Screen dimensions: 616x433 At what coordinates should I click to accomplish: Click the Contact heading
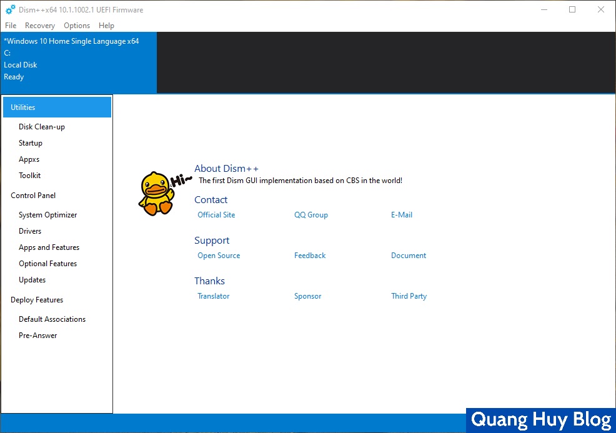211,199
